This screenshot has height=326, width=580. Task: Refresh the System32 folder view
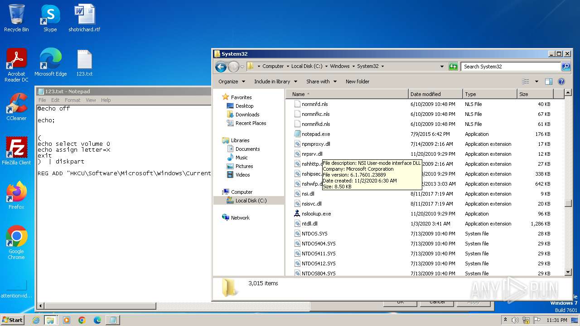coord(453,67)
